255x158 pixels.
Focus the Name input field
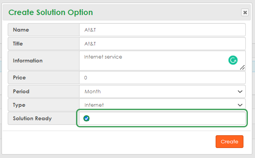(x=162, y=30)
